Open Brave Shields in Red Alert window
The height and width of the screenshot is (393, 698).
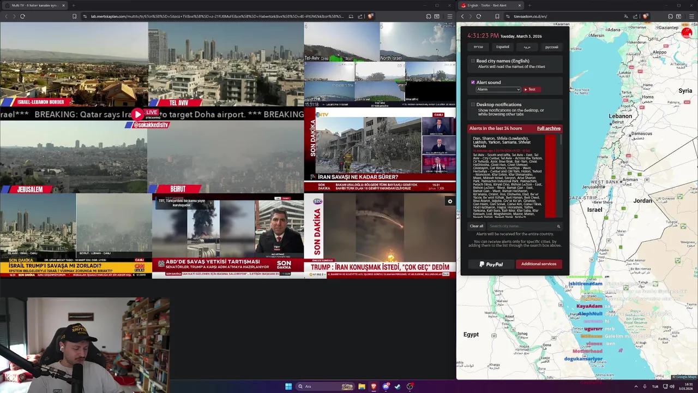click(646, 16)
